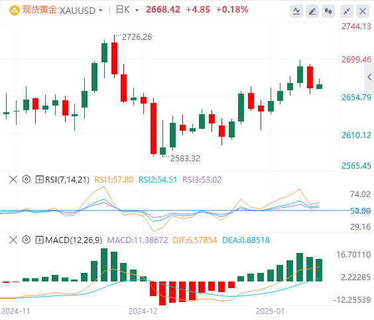Expand the MACD panel plus box
Screen dimensions: 374x320
coord(39,240)
